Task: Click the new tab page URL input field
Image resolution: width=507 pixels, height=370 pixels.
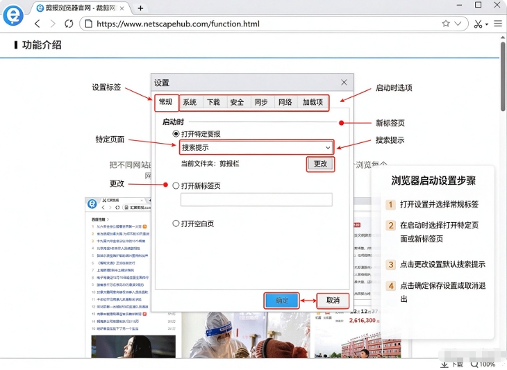Action: [256, 199]
